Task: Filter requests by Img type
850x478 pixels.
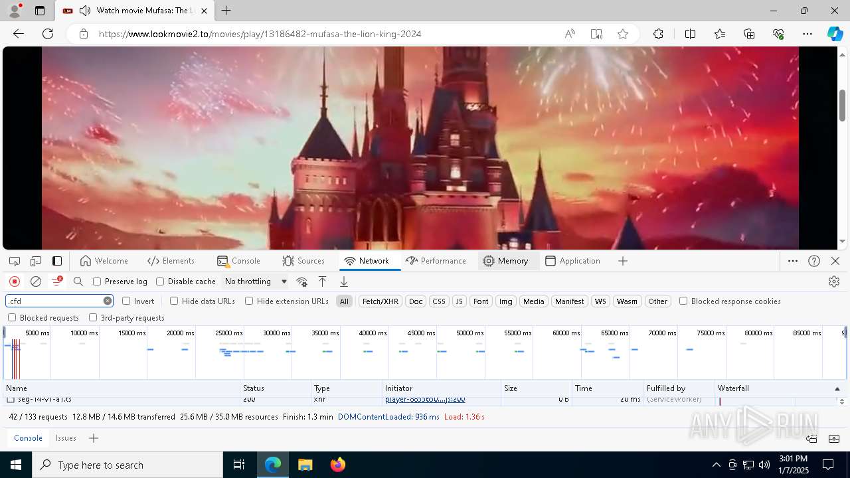Action: [x=505, y=301]
